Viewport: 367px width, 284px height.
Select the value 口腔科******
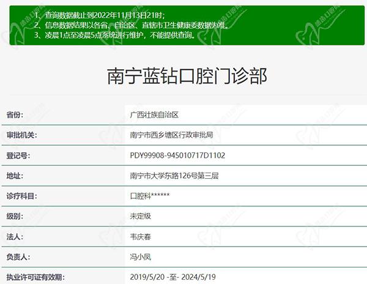150,196
